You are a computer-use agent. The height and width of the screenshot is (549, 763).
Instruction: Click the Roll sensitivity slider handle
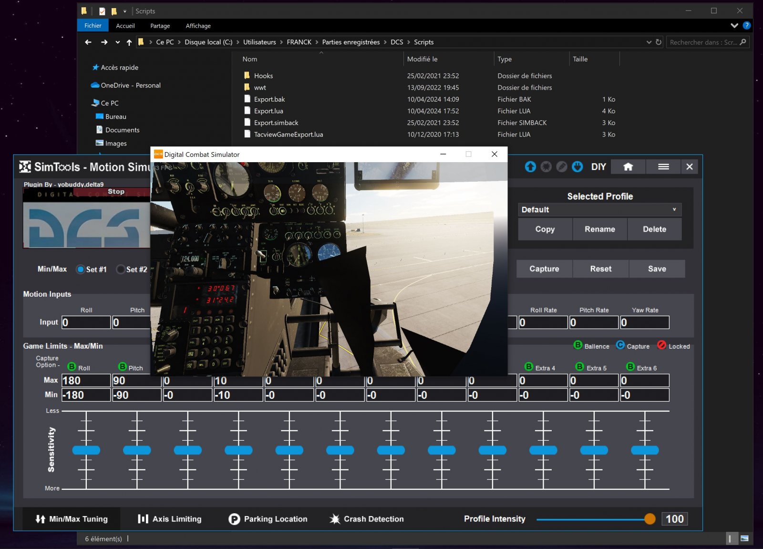click(x=86, y=450)
